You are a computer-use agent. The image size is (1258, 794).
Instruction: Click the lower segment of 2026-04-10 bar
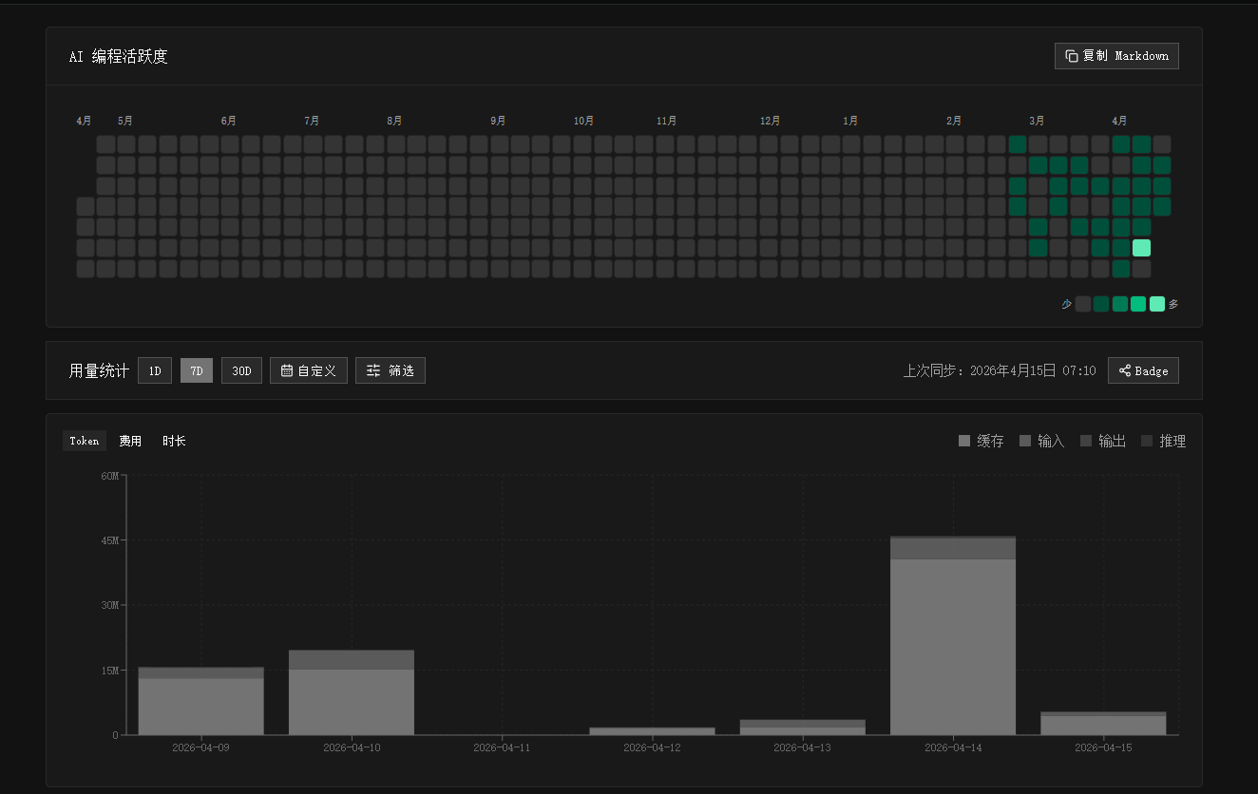(x=352, y=702)
